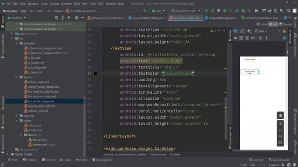Toggle autoconnect magnet icon in design toolbar
Viewport: 298px width, 167px height.
click(x=247, y=38)
